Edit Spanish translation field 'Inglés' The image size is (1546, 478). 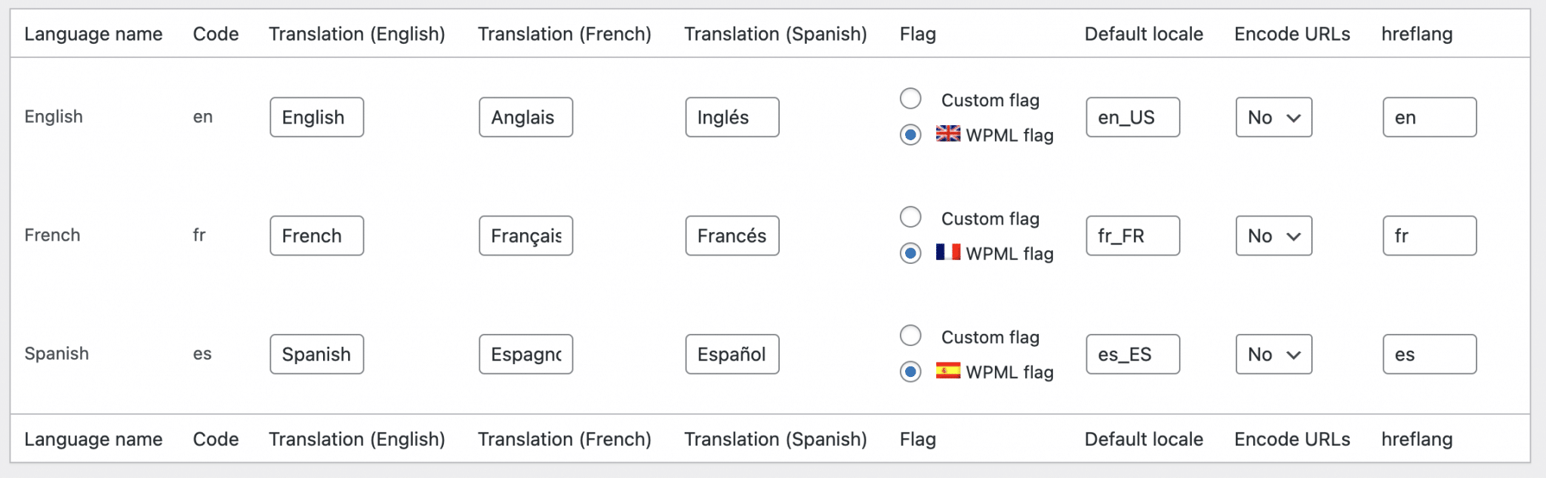(732, 117)
